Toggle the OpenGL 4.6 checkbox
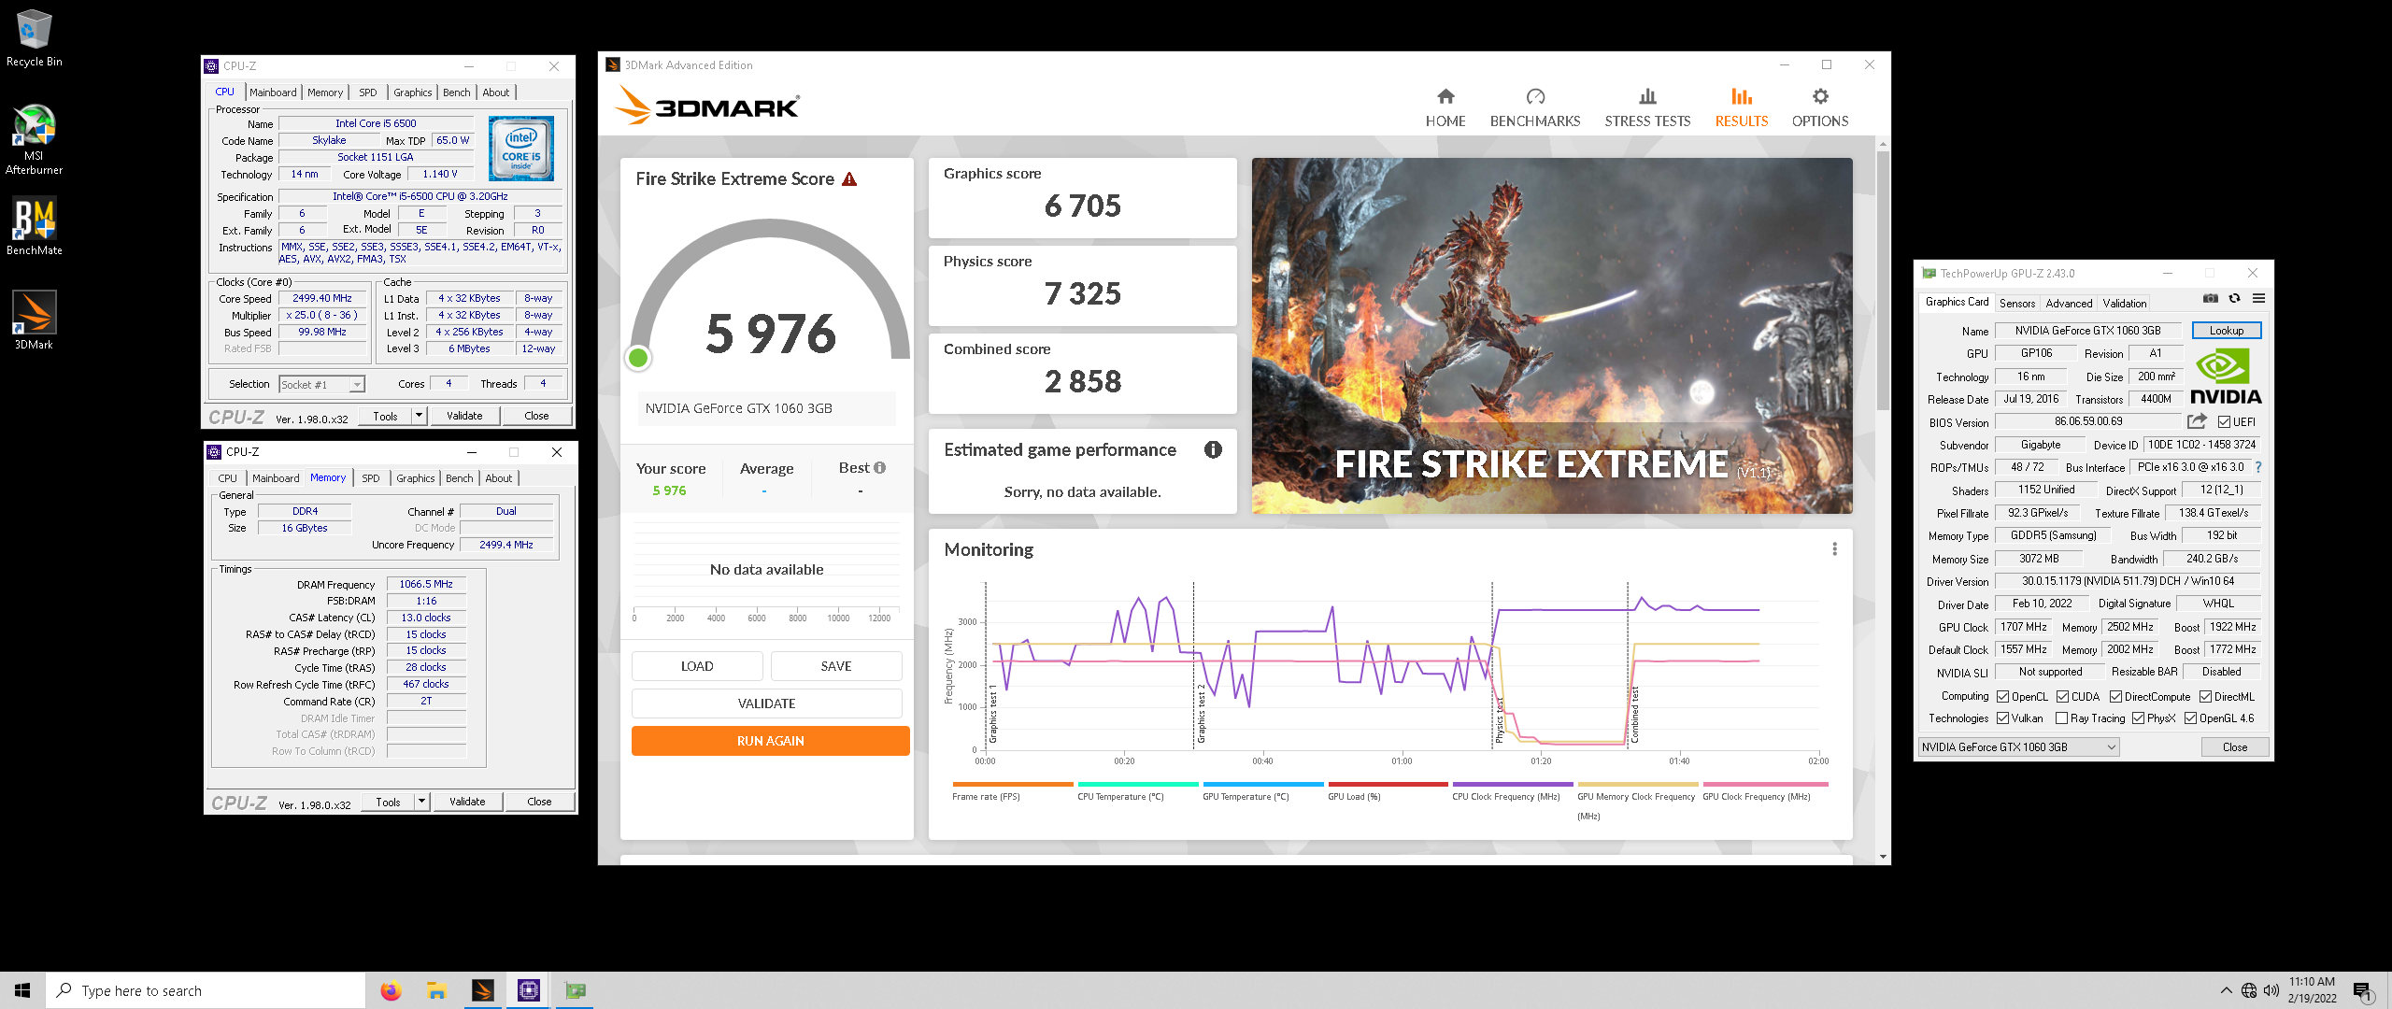The height and width of the screenshot is (1009, 2392). click(2190, 718)
